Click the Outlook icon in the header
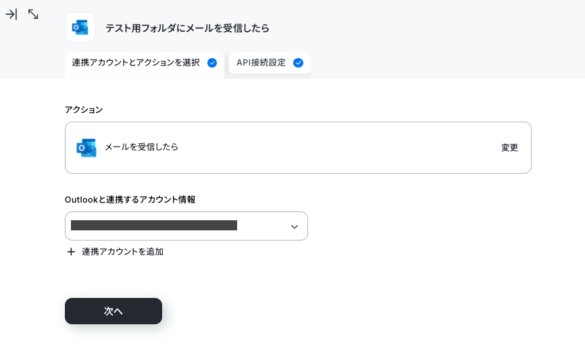Viewport: 585px width, 354px height. 80,28
